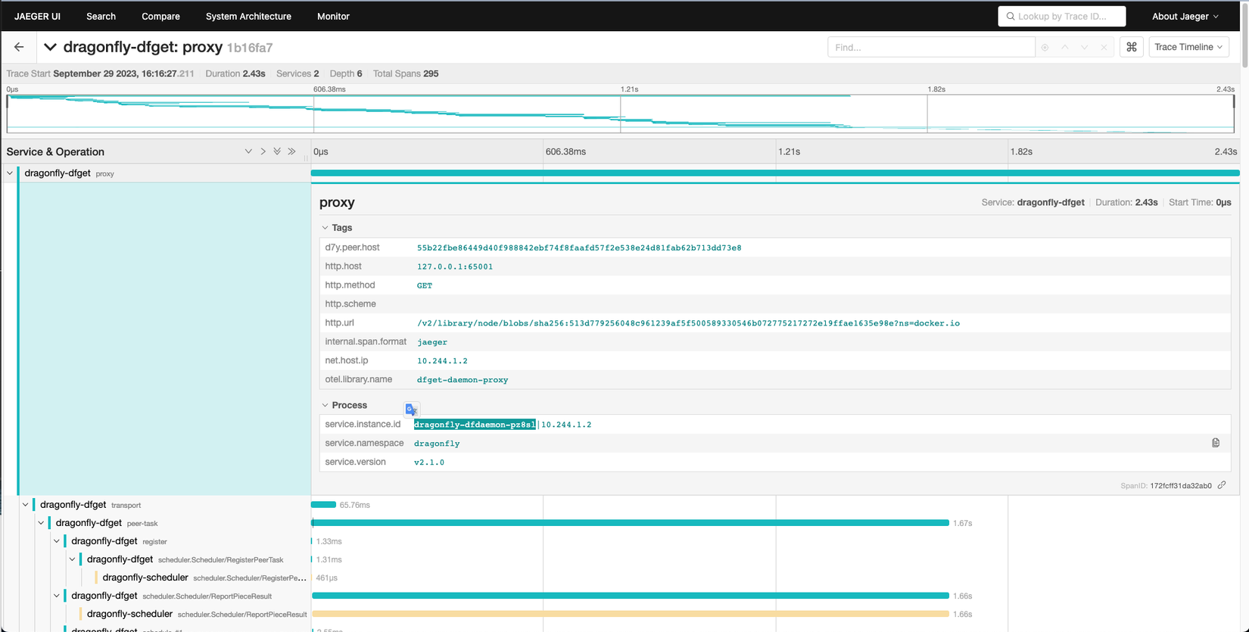
Task: Open the System Architecture tab
Action: pos(248,16)
